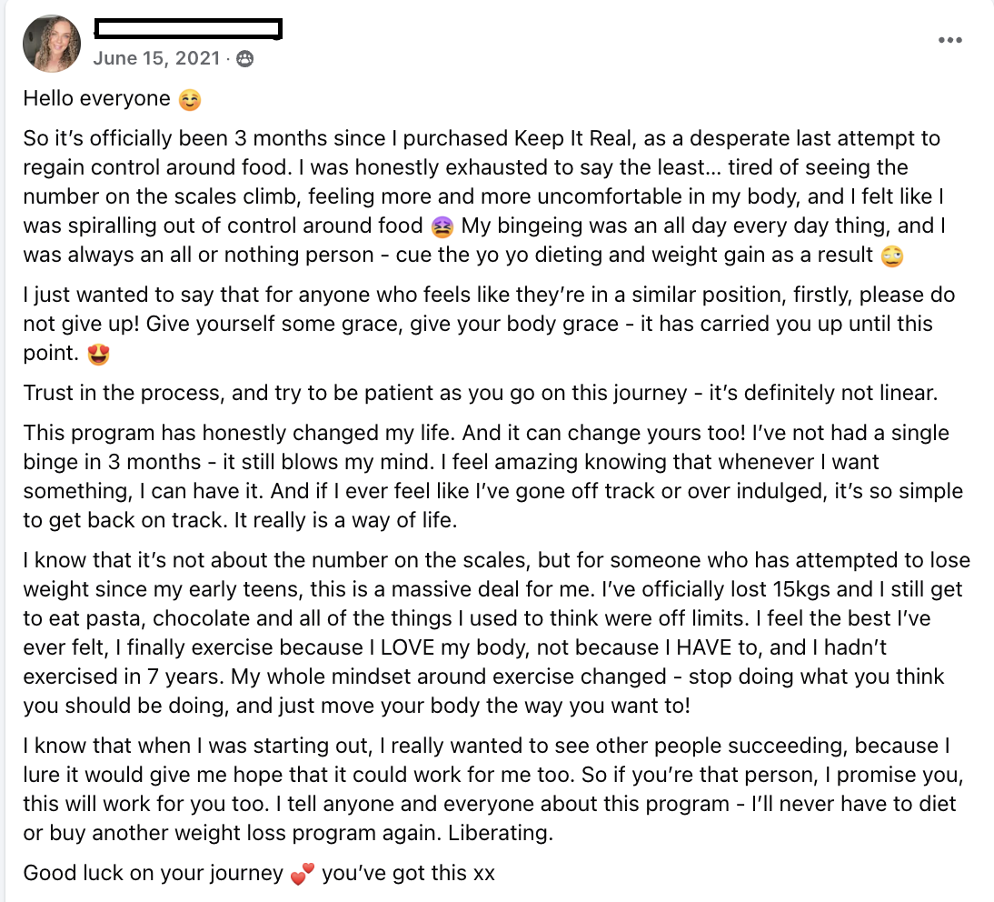The image size is (994, 902).
Task: Click the closing text 'you've got this xx'
Action: (x=408, y=874)
